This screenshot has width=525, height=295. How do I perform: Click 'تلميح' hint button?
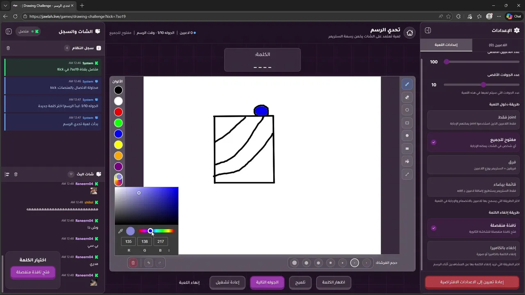tap(300, 282)
